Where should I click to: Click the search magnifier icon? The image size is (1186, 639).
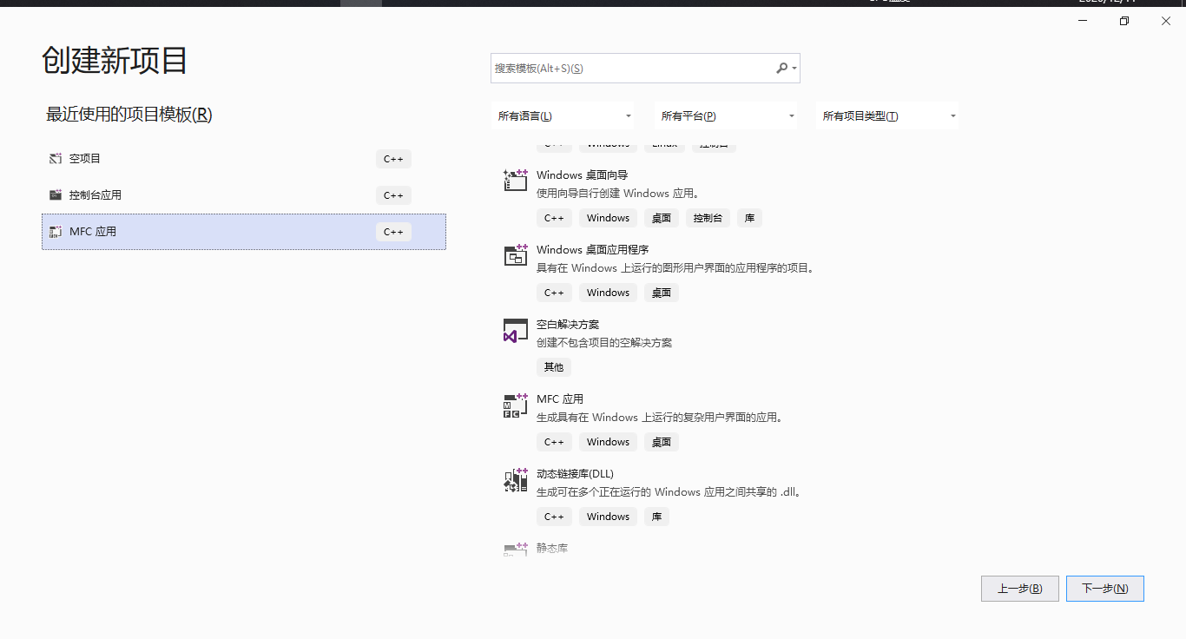781,68
